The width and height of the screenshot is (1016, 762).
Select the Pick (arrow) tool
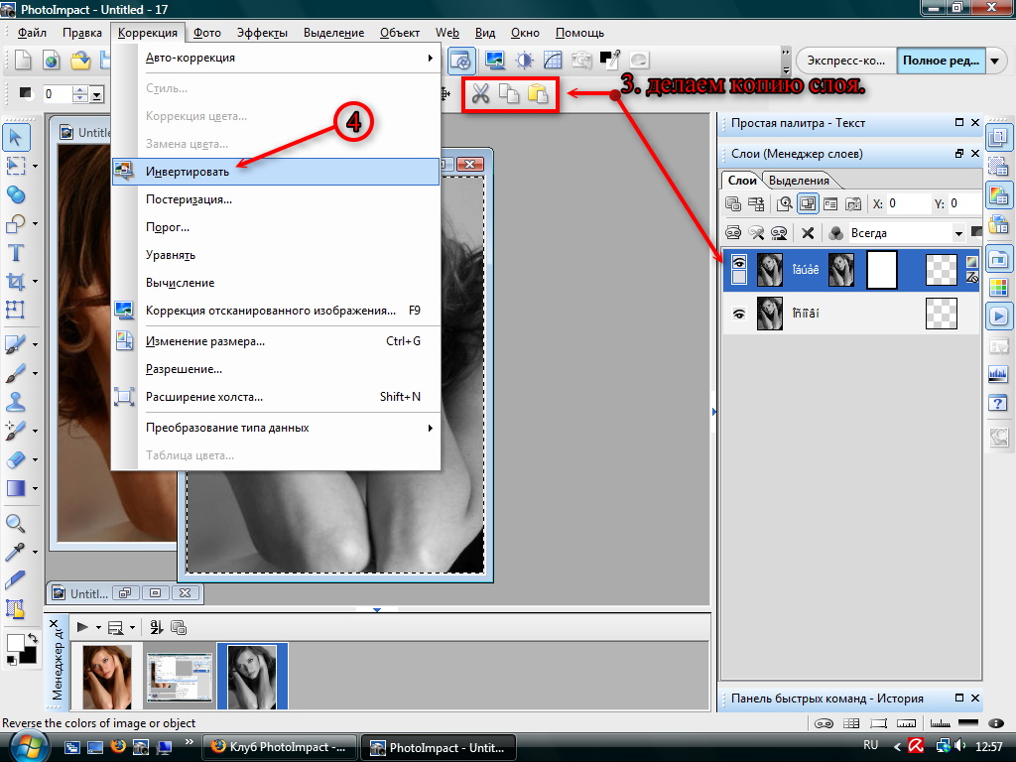pos(16,137)
